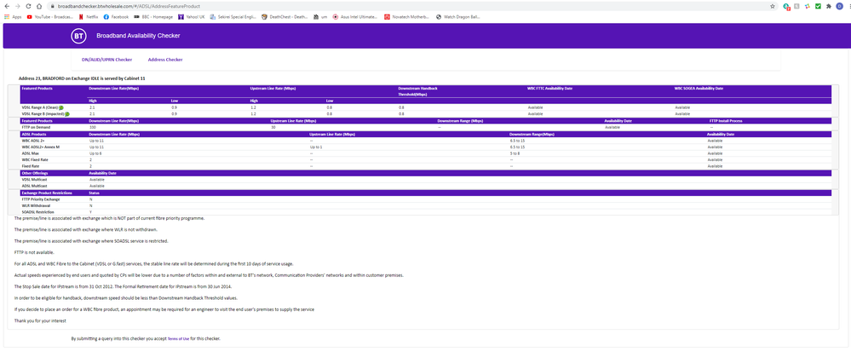Click the 'VDSL Multicast' row label
The height and width of the screenshot is (357, 851).
click(32, 179)
